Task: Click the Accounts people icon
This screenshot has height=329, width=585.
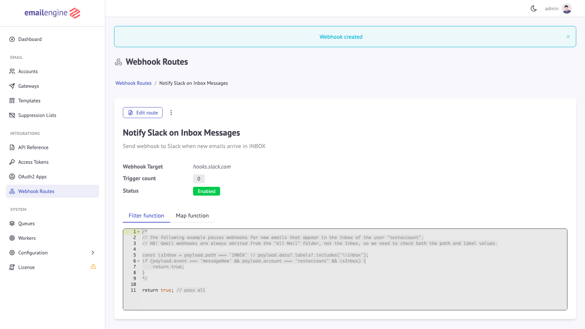Action: (12, 71)
